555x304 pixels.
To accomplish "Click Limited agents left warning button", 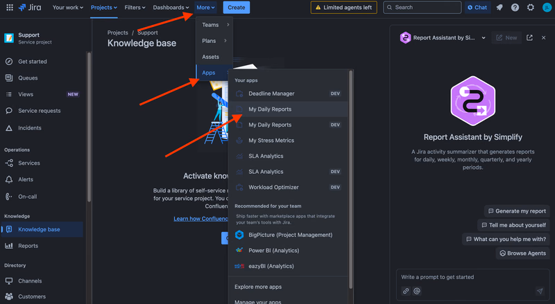I will coord(343,8).
